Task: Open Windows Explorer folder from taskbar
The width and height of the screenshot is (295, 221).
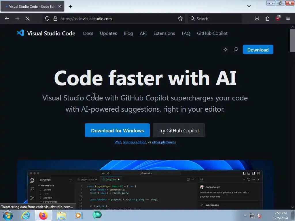Action: coord(61,216)
